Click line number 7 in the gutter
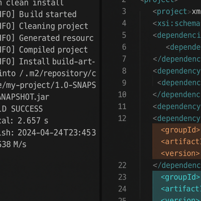 tap(124, 59)
